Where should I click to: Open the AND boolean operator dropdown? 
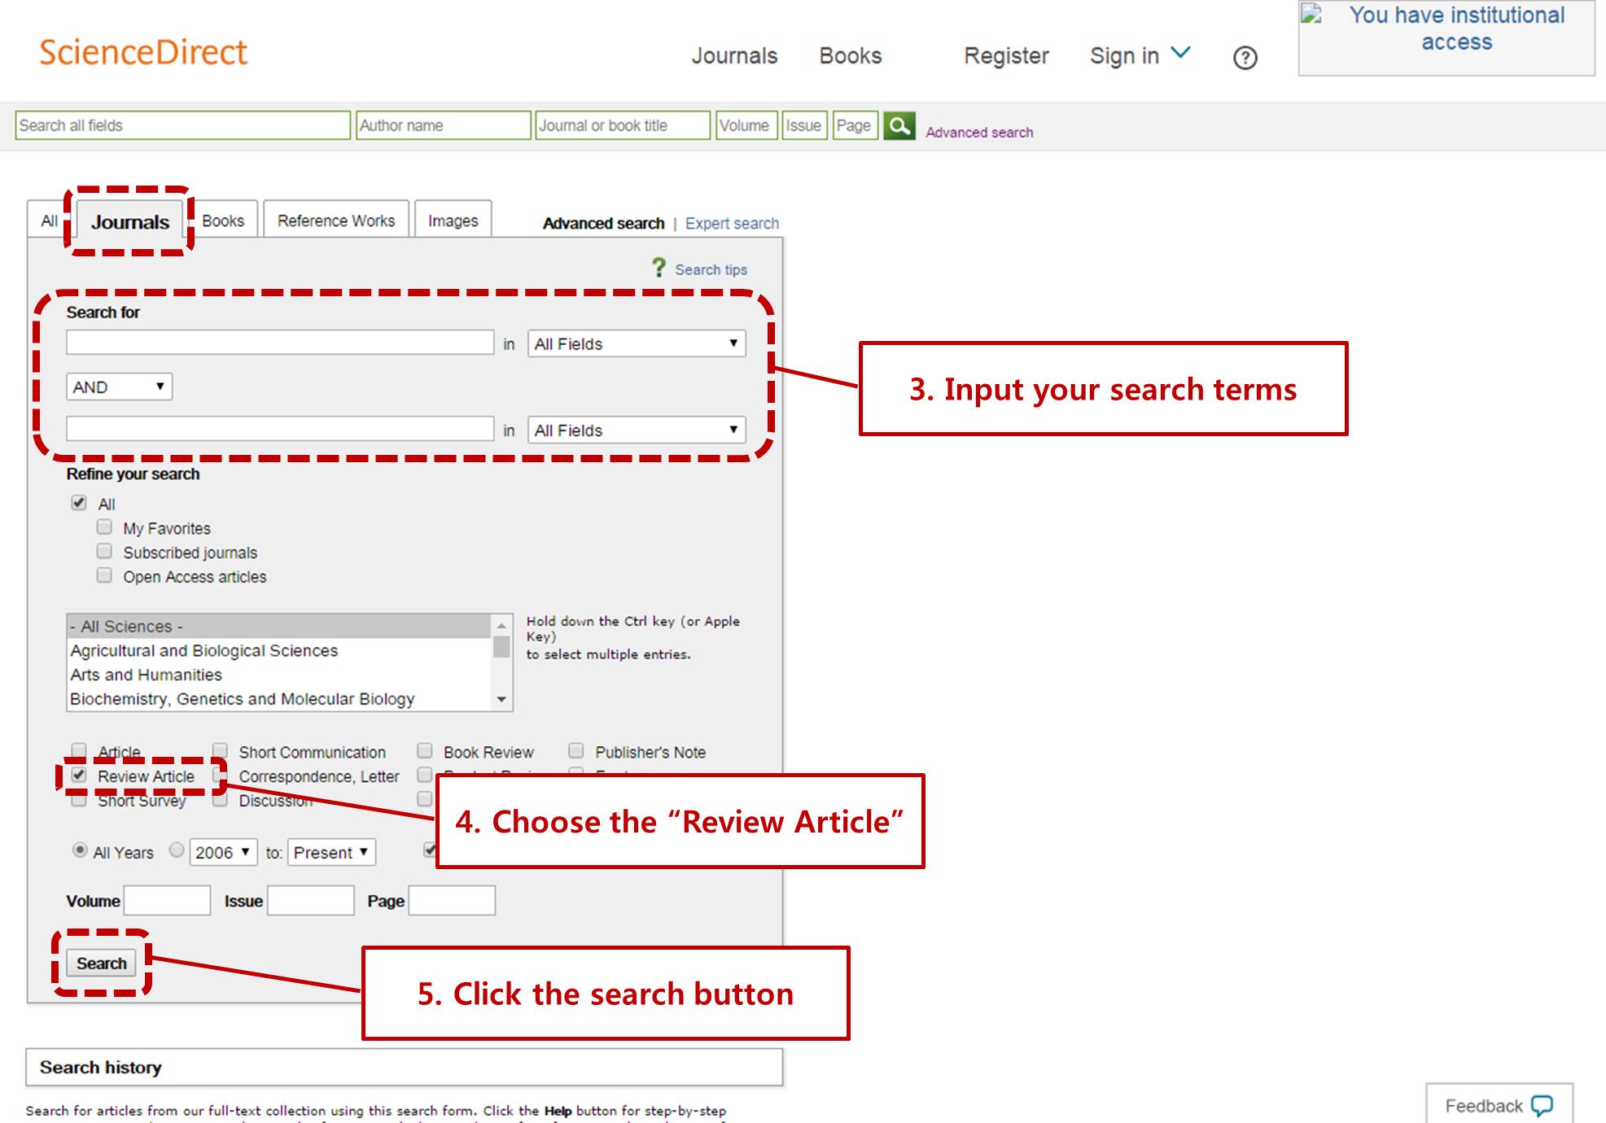118,386
